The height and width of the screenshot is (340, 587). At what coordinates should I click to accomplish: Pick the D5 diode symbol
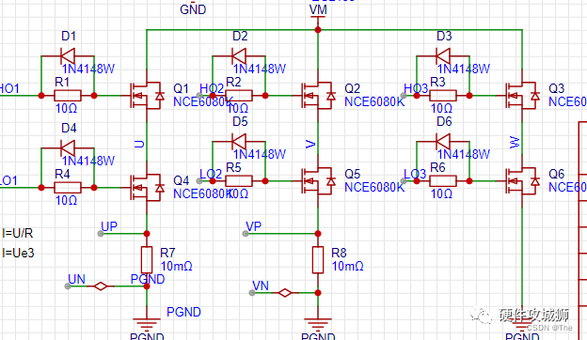point(239,142)
